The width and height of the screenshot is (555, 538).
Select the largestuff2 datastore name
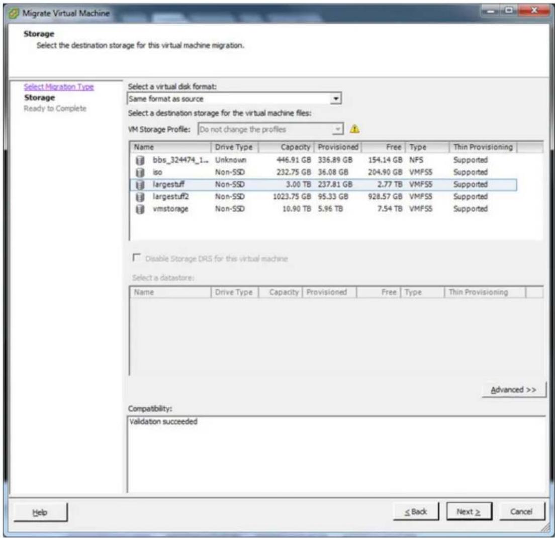coord(170,197)
